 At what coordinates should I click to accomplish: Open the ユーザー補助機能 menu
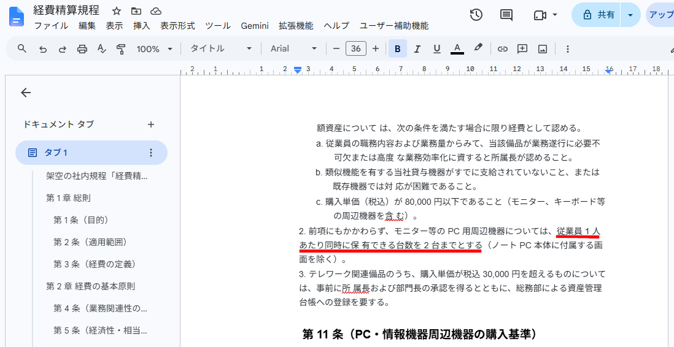pos(394,26)
